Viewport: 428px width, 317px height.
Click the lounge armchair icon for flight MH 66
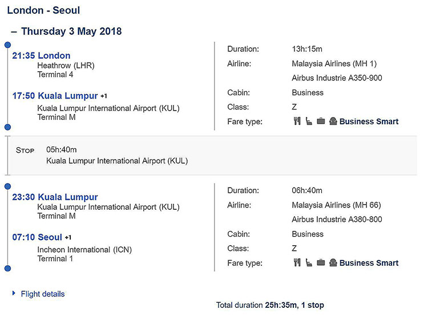333,263
